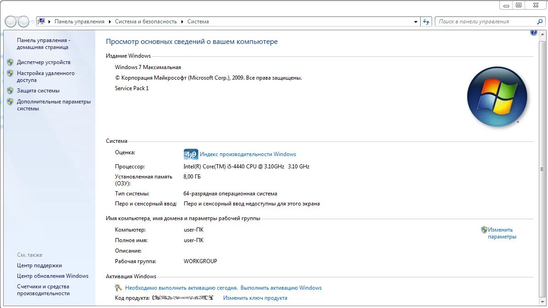This screenshot has height=308, width=548.
Task: Click Изменить параметры link
Action: [502, 233]
